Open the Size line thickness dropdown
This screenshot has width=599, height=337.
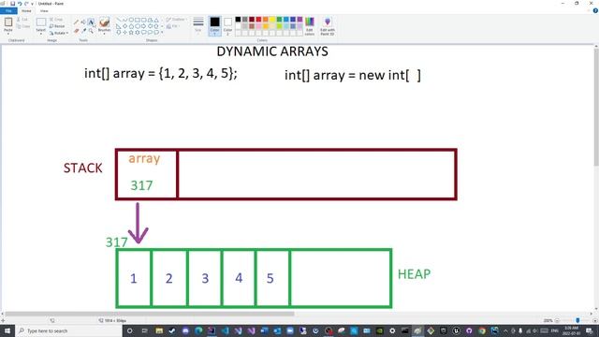pos(197,25)
